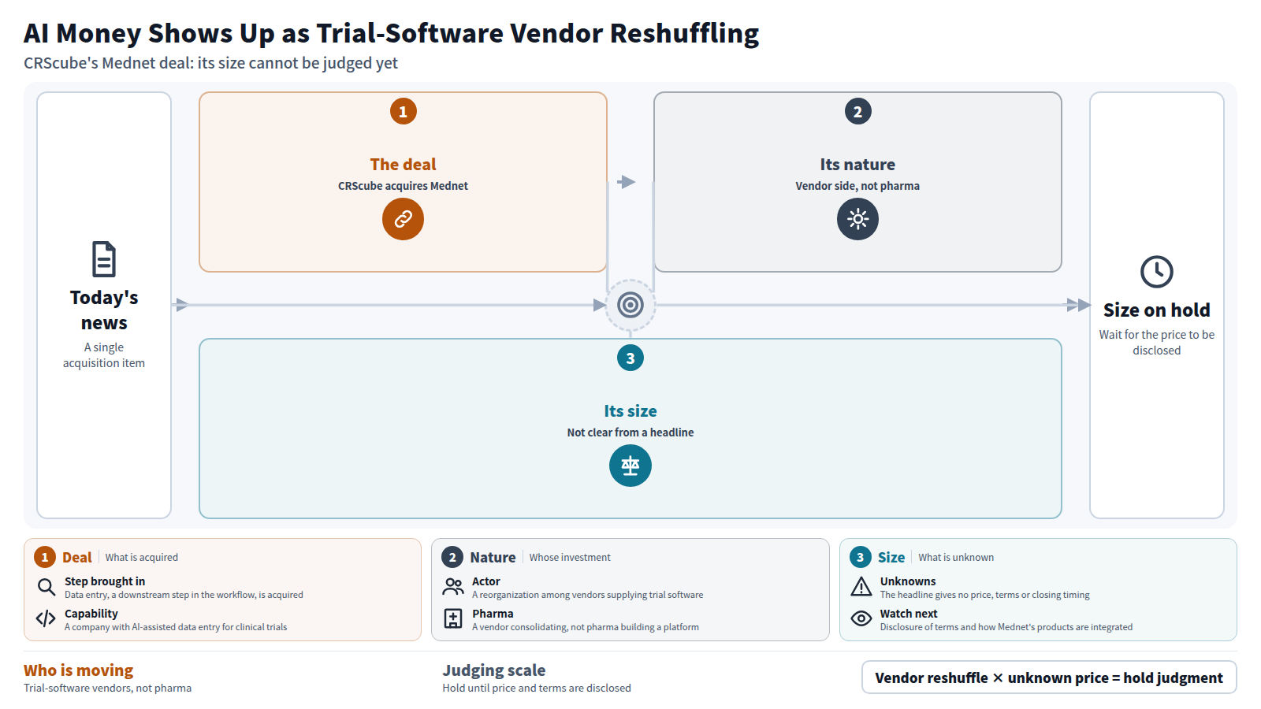Click the 'Vendor side, not pharma' text
Viewport: 1261px width, 709px height.
pyautogui.click(x=857, y=186)
